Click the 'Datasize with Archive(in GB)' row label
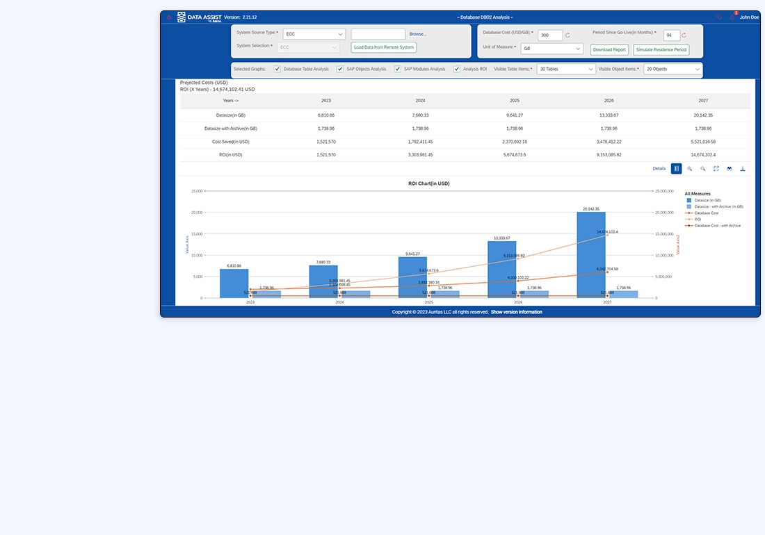Image resolution: width=765 pixels, height=535 pixels. (230, 129)
